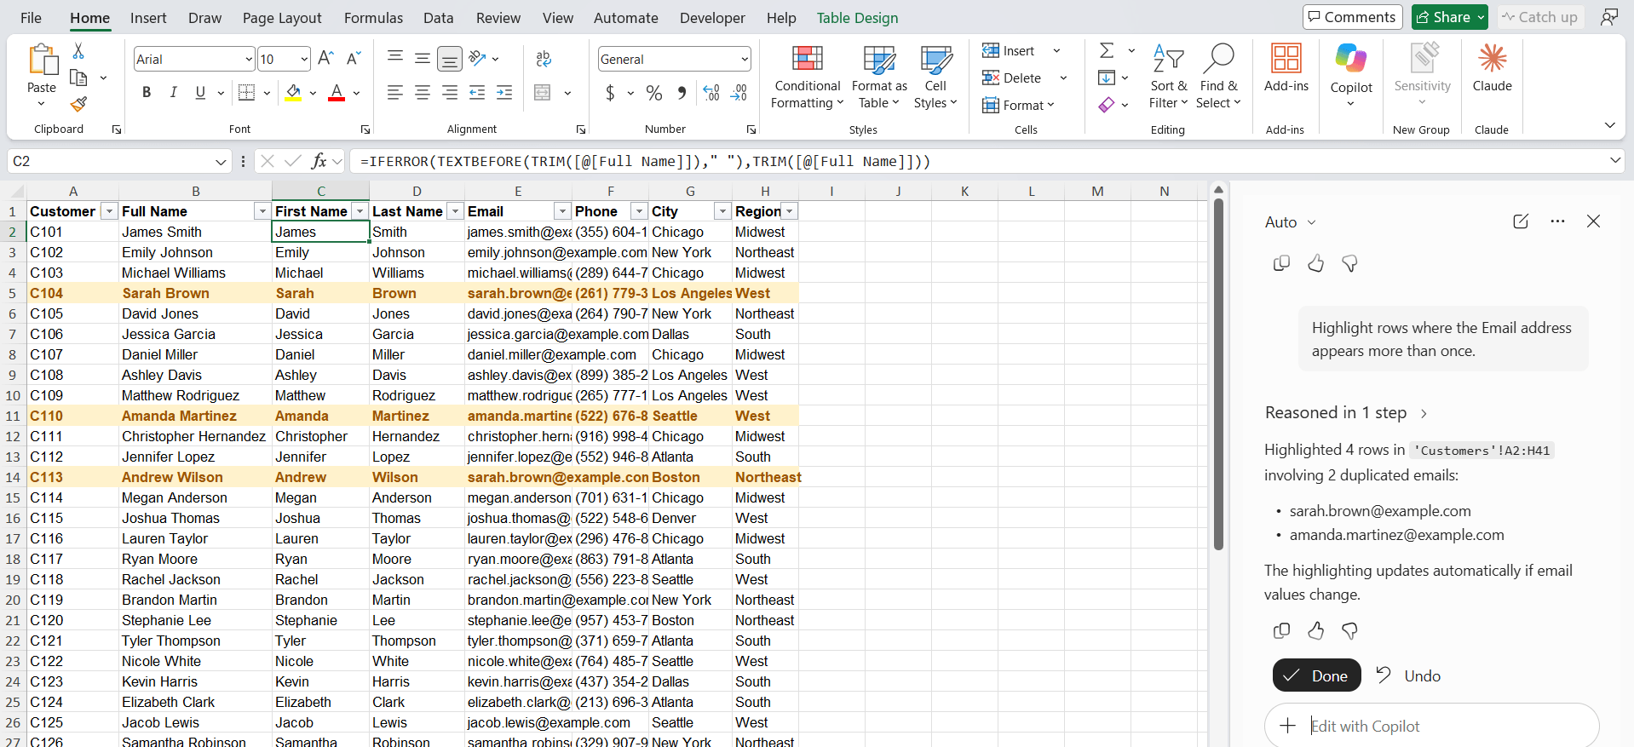Toggle Underline formatting
The height and width of the screenshot is (747, 1634).
coord(200,92)
